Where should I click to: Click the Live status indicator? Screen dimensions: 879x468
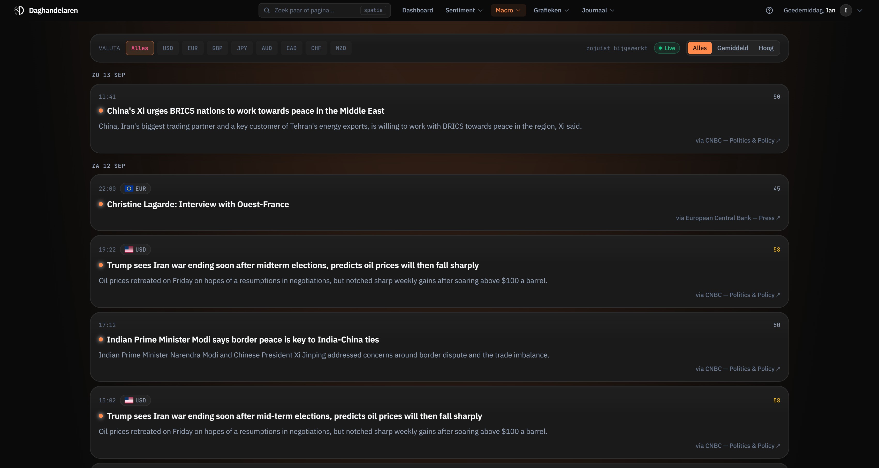[667, 48]
